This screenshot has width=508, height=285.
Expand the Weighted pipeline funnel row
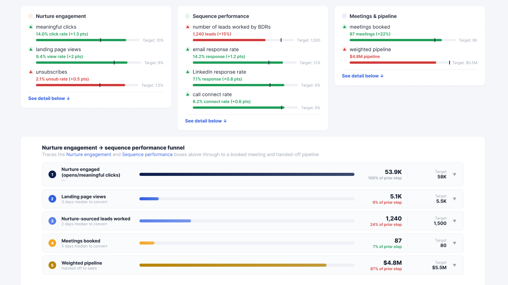tap(455, 265)
